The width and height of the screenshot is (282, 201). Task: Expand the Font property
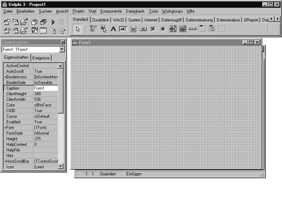pos(5,128)
